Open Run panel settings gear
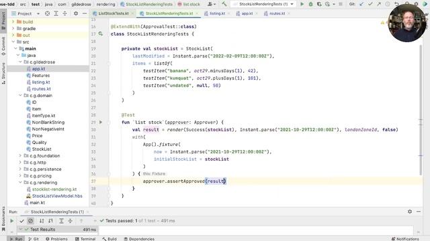This screenshot has height=241, width=430. point(410,212)
